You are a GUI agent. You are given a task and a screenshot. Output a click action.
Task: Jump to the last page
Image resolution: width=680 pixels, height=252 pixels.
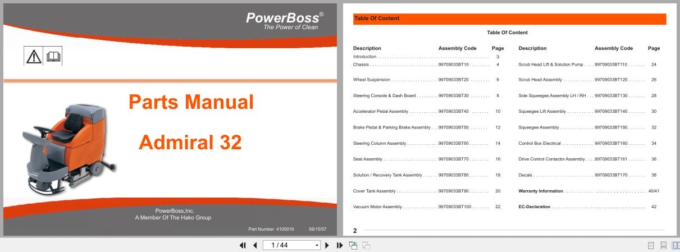[340, 245]
